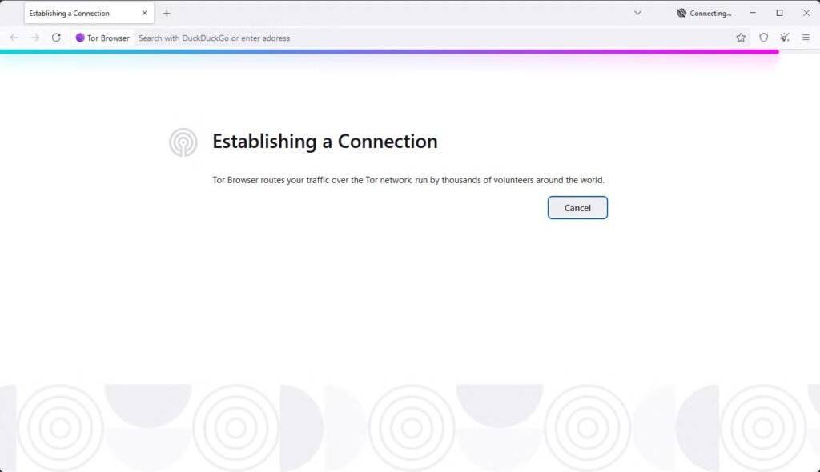Click the Connecting onion indicator in title bar

701,13
